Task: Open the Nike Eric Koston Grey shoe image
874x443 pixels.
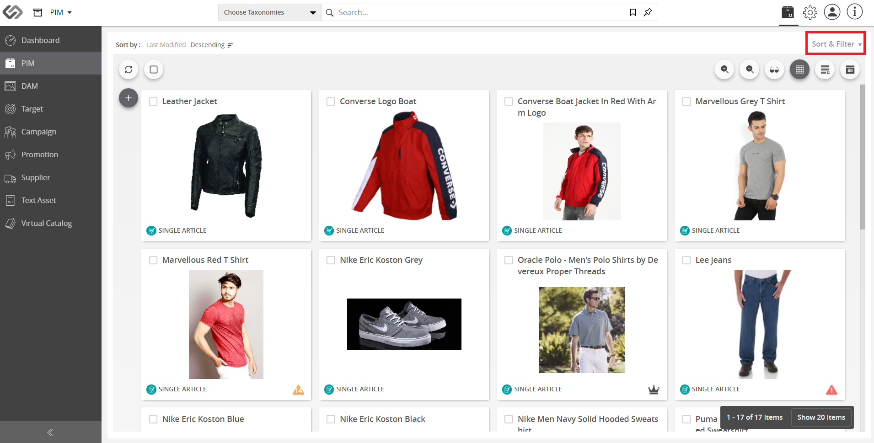Action: pos(404,324)
